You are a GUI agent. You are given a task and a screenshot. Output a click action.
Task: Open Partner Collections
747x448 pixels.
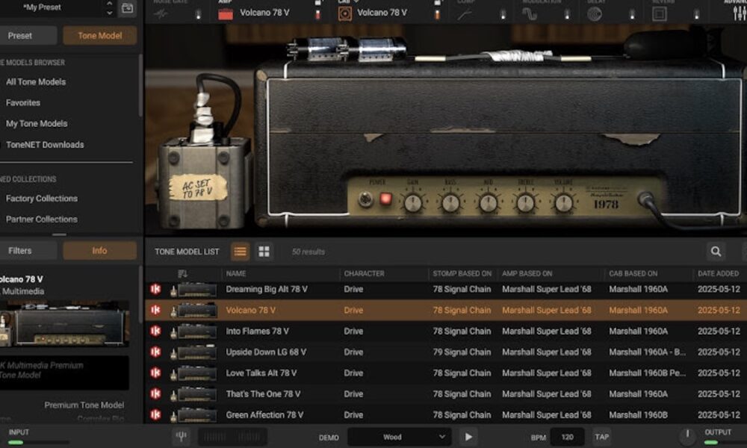(41, 219)
